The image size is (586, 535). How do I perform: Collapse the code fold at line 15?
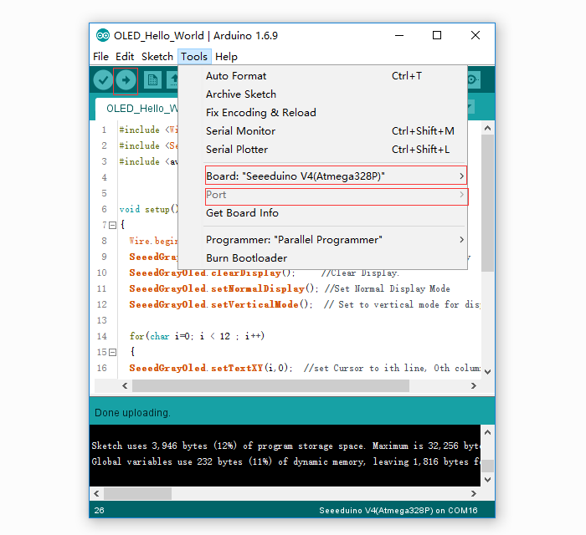(x=112, y=352)
